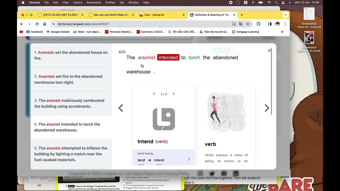Select example 2 Arsonists set fire to warehouse
Image resolution: width=340 pixels, height=191 pixels.
(x=71, y=79)
